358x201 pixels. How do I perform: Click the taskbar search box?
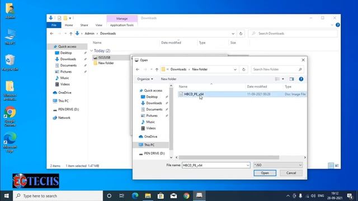58,196
